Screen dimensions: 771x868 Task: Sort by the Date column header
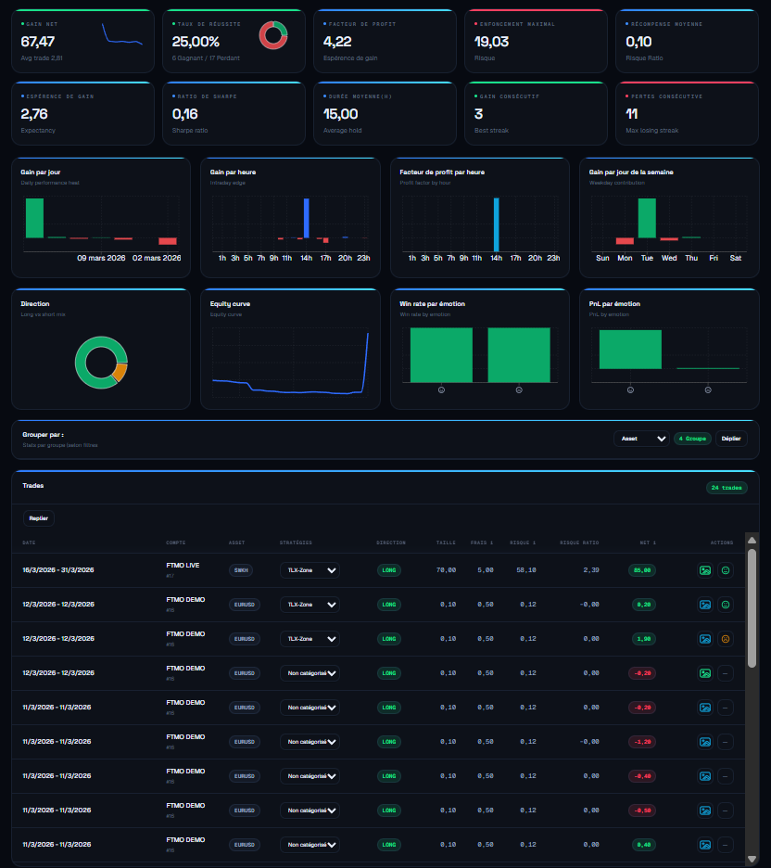(x=29, y=542)
